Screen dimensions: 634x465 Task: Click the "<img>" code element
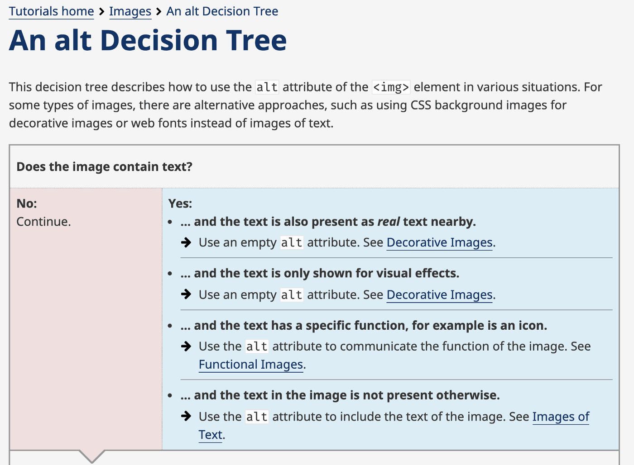[x=390, y=87]
